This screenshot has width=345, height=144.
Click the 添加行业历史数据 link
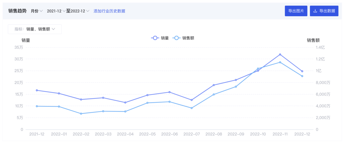(109, 11)
